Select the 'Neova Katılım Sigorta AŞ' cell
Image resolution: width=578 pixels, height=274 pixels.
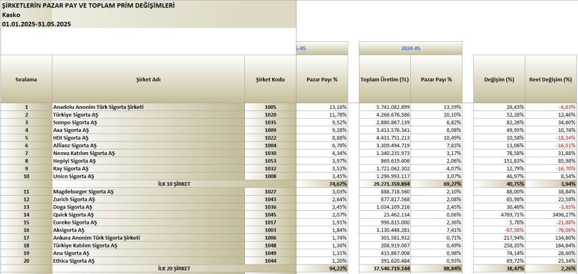pyautogui.click(x=148, y=153)
